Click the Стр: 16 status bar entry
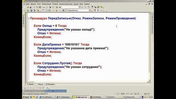The width and height of the screenshot is (176, 99). (137, 94)
